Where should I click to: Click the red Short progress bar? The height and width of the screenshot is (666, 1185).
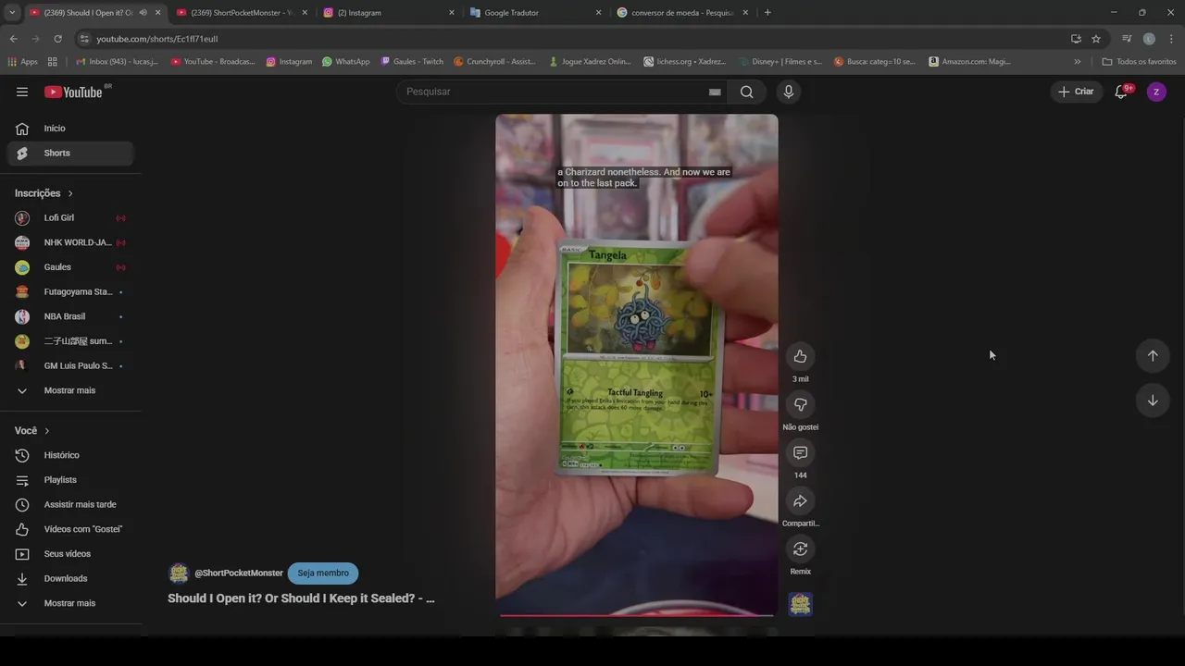[x=637, y=614]
